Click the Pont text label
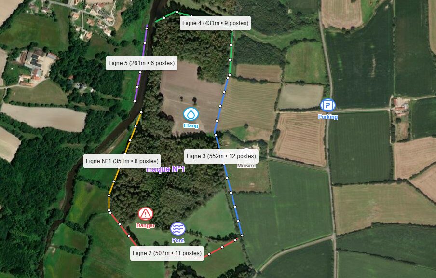 click(x=178, y=240)
